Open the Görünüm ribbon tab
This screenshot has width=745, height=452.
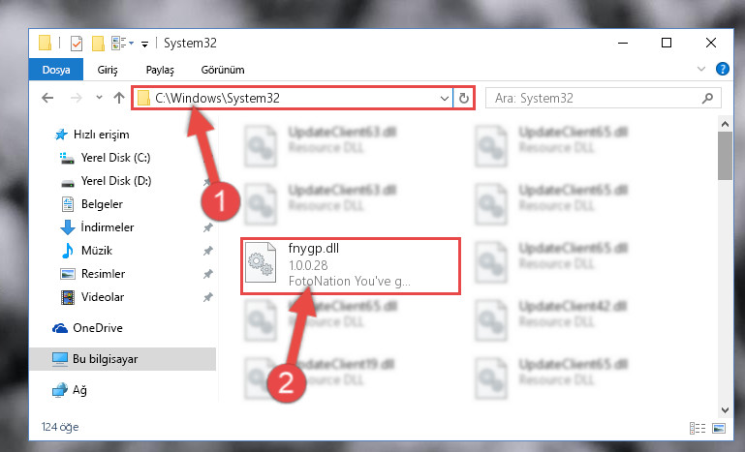tap(223, 70)
